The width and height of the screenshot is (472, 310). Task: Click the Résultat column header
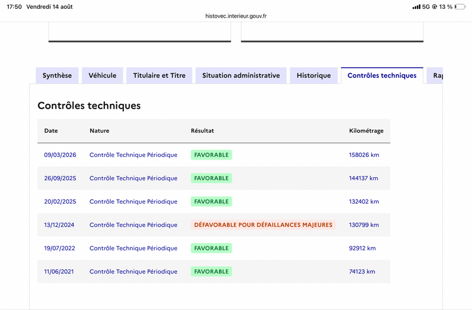tap(202, 130)
